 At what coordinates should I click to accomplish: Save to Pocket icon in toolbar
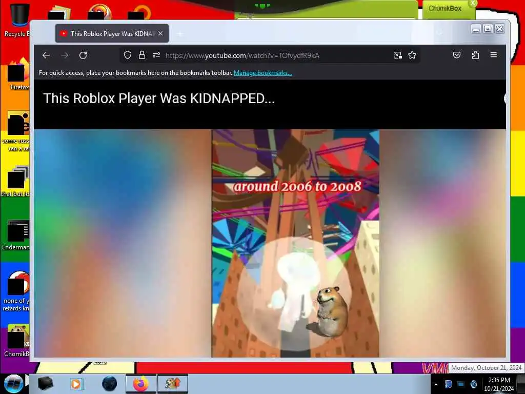[457, 55]
